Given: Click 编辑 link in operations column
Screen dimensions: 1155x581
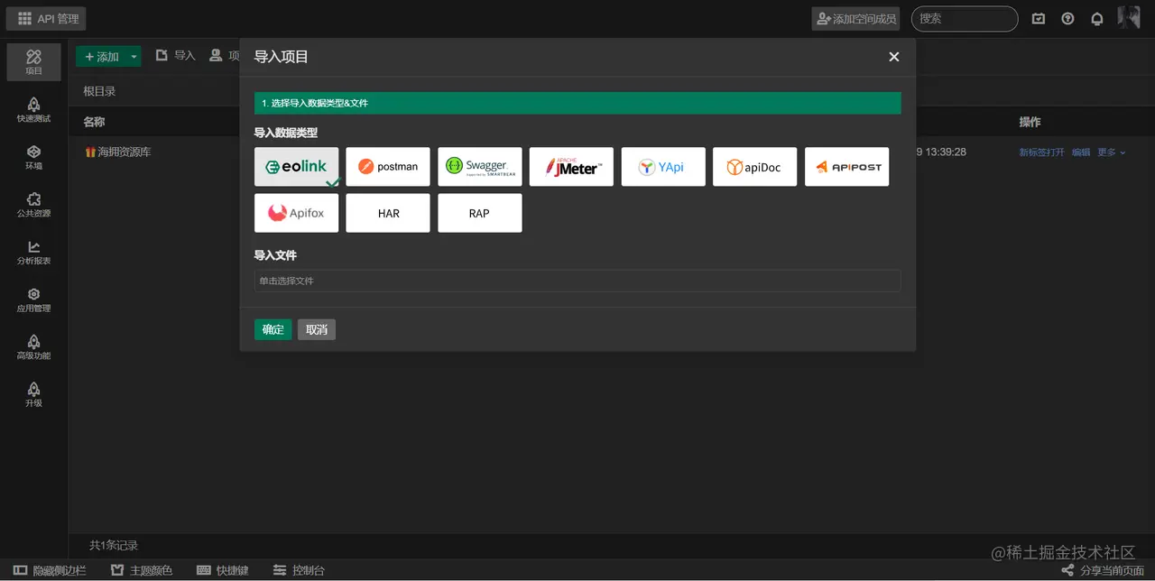Looking at the screenshot, I should point(1081,152).
